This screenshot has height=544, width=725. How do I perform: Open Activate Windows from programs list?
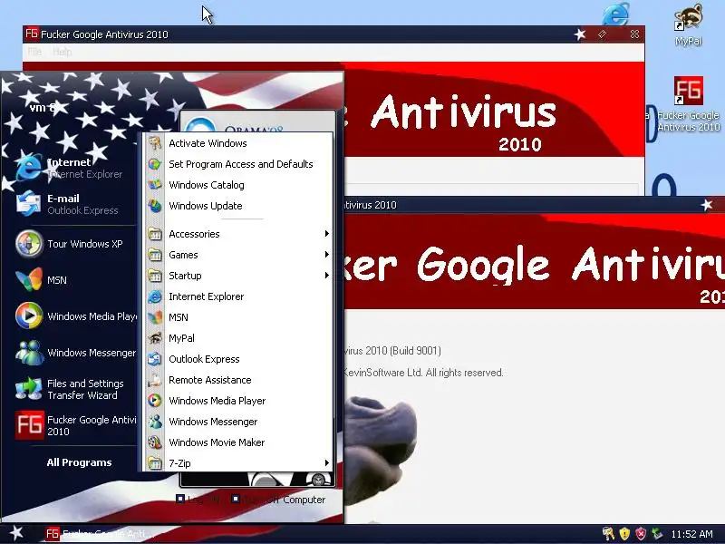pos(238,143)
